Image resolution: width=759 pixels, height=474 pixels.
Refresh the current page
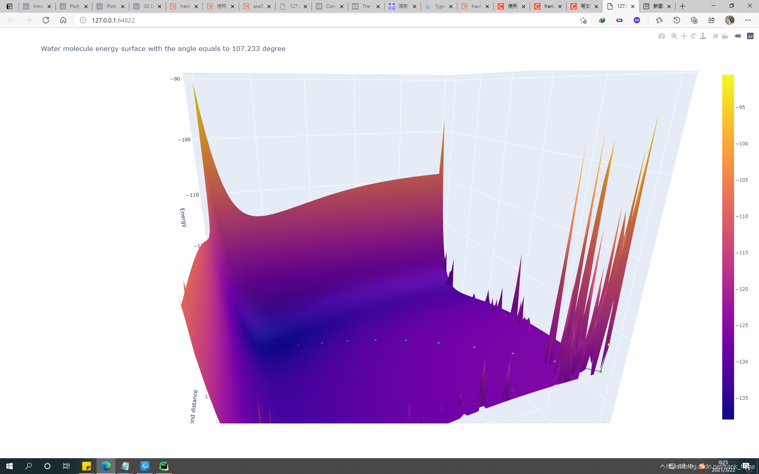(x=46, y=20)
